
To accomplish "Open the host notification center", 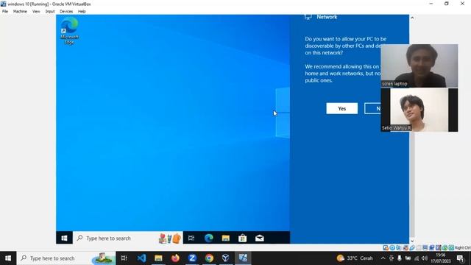I will pos(461,258).
